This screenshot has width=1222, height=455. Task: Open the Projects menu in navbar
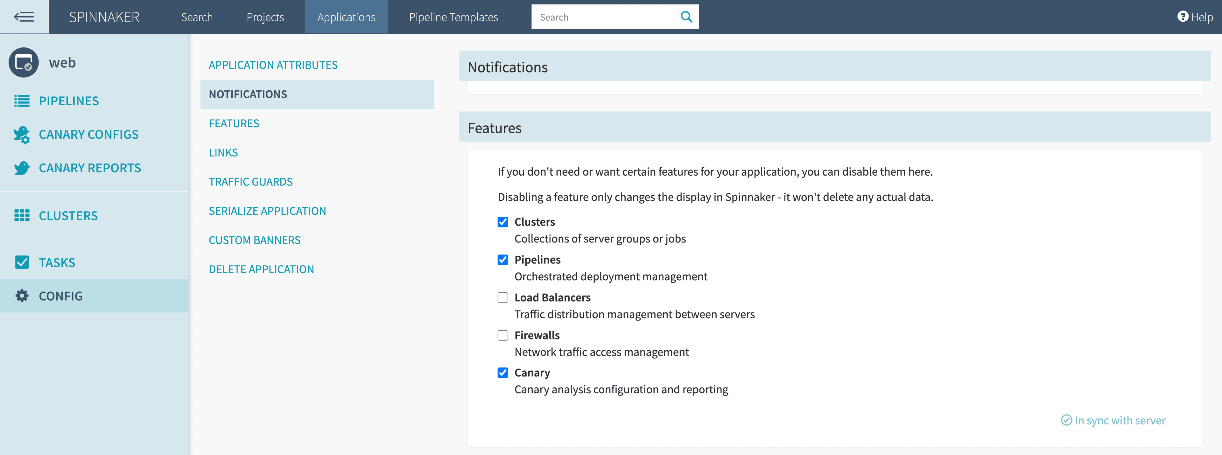coord(265,17)
